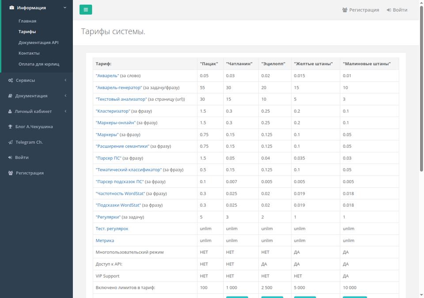424x298 pixels.
Task: Open the Метрика link
Action: pyautogui.click(x=105, y=241)
